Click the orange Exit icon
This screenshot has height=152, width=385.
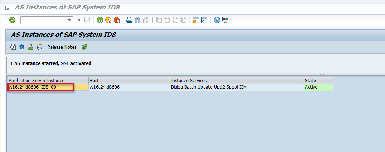click(108, 20)
